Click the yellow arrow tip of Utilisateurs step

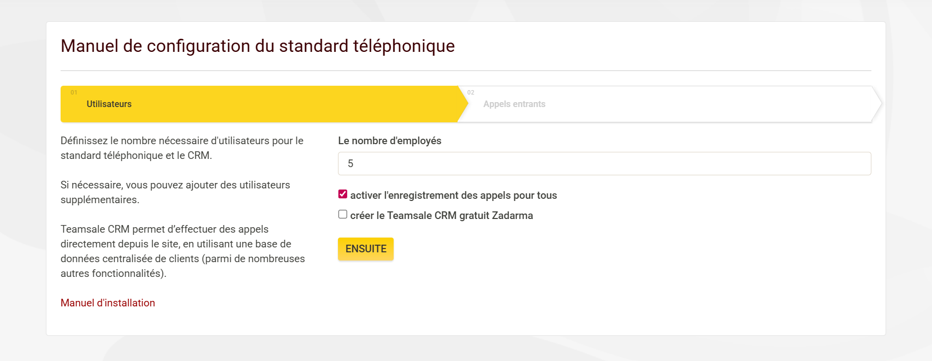463,104
